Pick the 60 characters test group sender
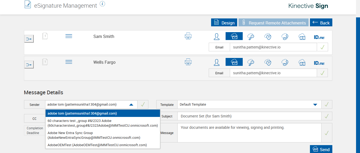The image size is (360, 153). 103,123
